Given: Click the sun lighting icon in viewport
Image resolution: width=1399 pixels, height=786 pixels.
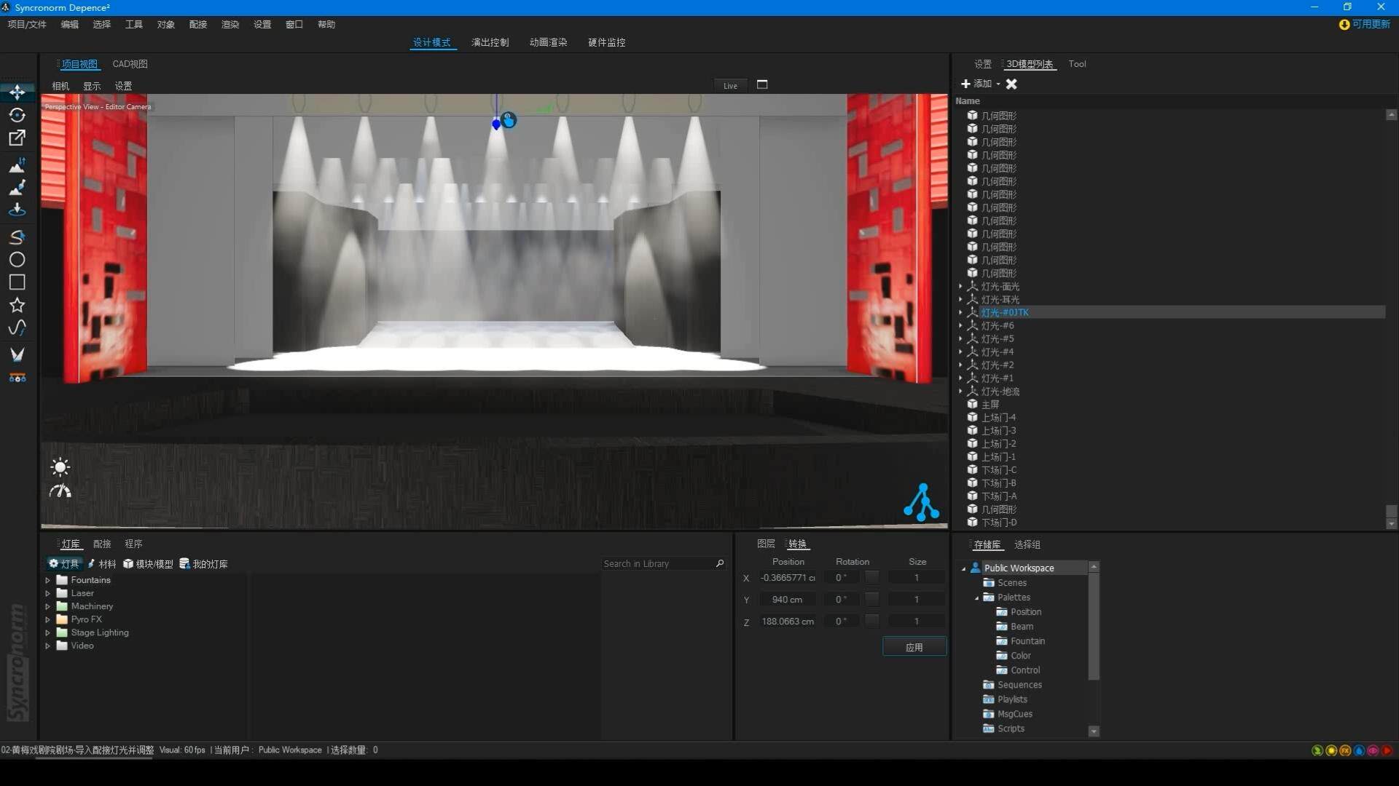Looking at the screenshot, I should [60, 467].
